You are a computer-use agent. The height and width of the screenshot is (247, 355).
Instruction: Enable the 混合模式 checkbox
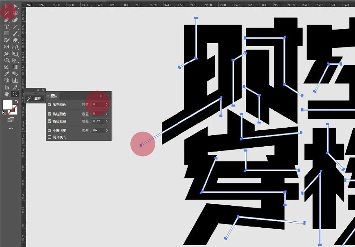(x=50, y=137)
